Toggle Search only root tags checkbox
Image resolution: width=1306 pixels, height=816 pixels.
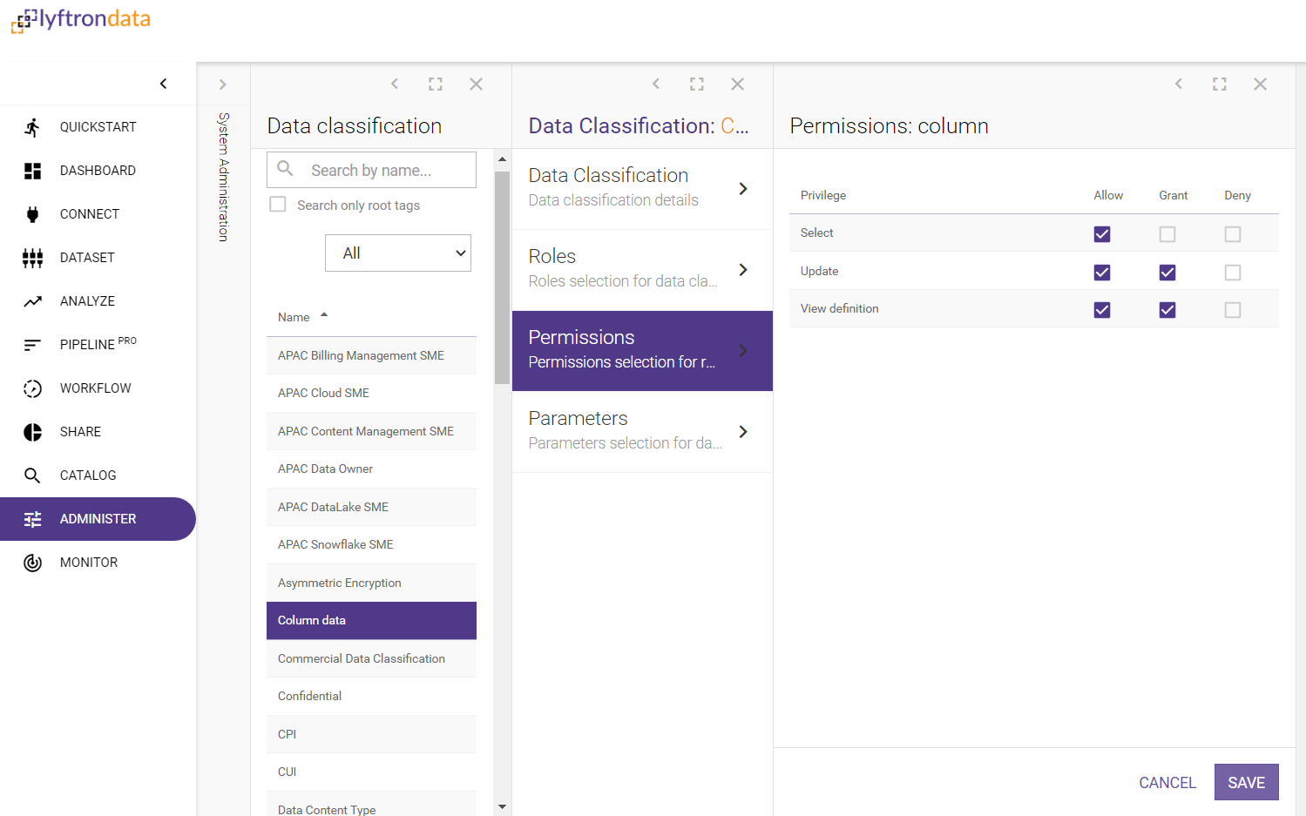(278, 205)
